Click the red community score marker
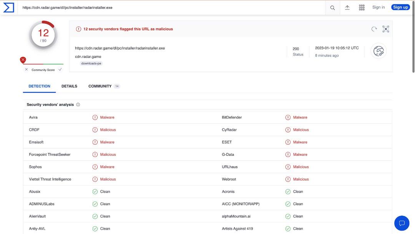 [23, 60]
